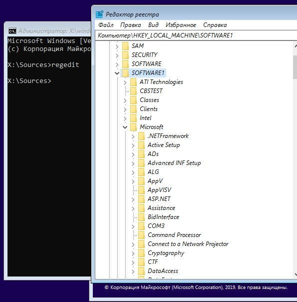The height and width of the screenshot is (302, 297).
Task: Expand the .NETFramework key
Action: pyautogui.click(x=133, y=136)
